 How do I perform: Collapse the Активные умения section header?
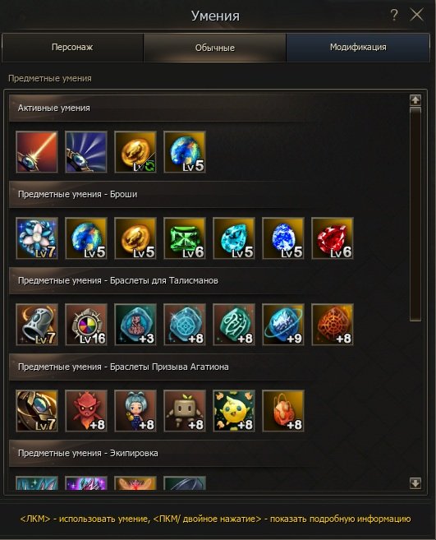[208, 108]
